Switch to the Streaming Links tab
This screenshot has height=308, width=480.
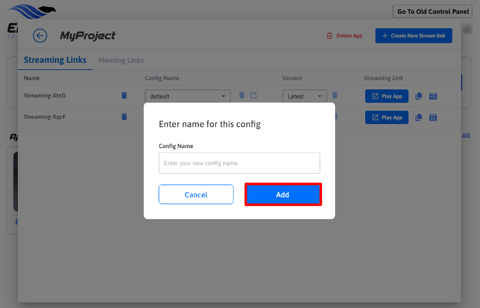coord(55,60)
